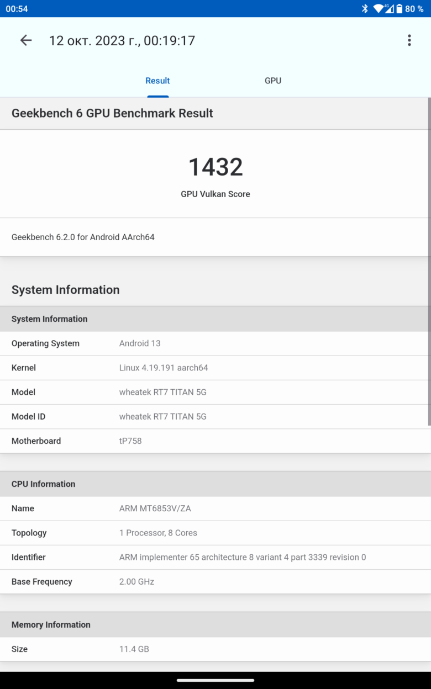Tap the 80 % battery percentage
Viewport: 431px width, 689px height.
(x=414, y=9)
